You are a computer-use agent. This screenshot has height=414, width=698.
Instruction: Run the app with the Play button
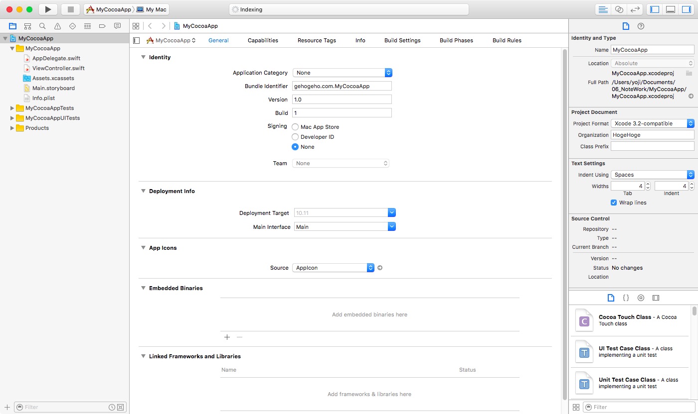(47, 9)
